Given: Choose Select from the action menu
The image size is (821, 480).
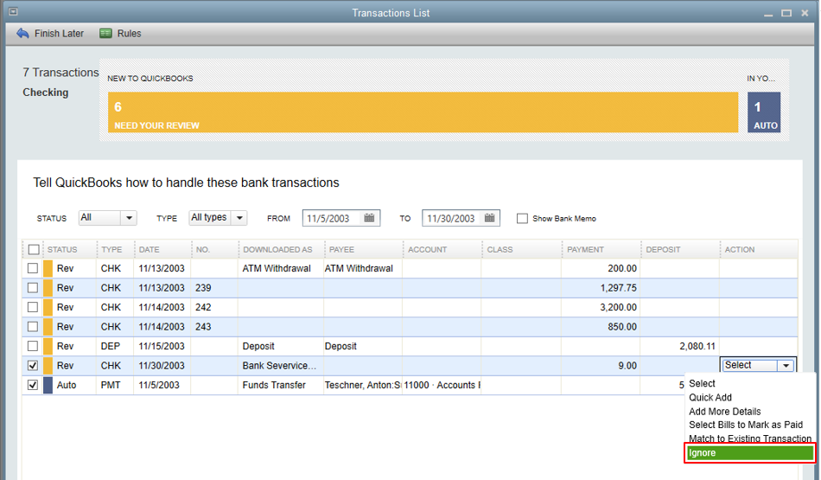Looking at the screenshot, I should pyautogui.click(x=702, y=384).
